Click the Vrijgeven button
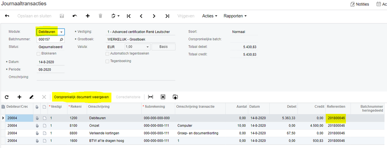The width and height of the screenshot is (387, 148). 186,16
